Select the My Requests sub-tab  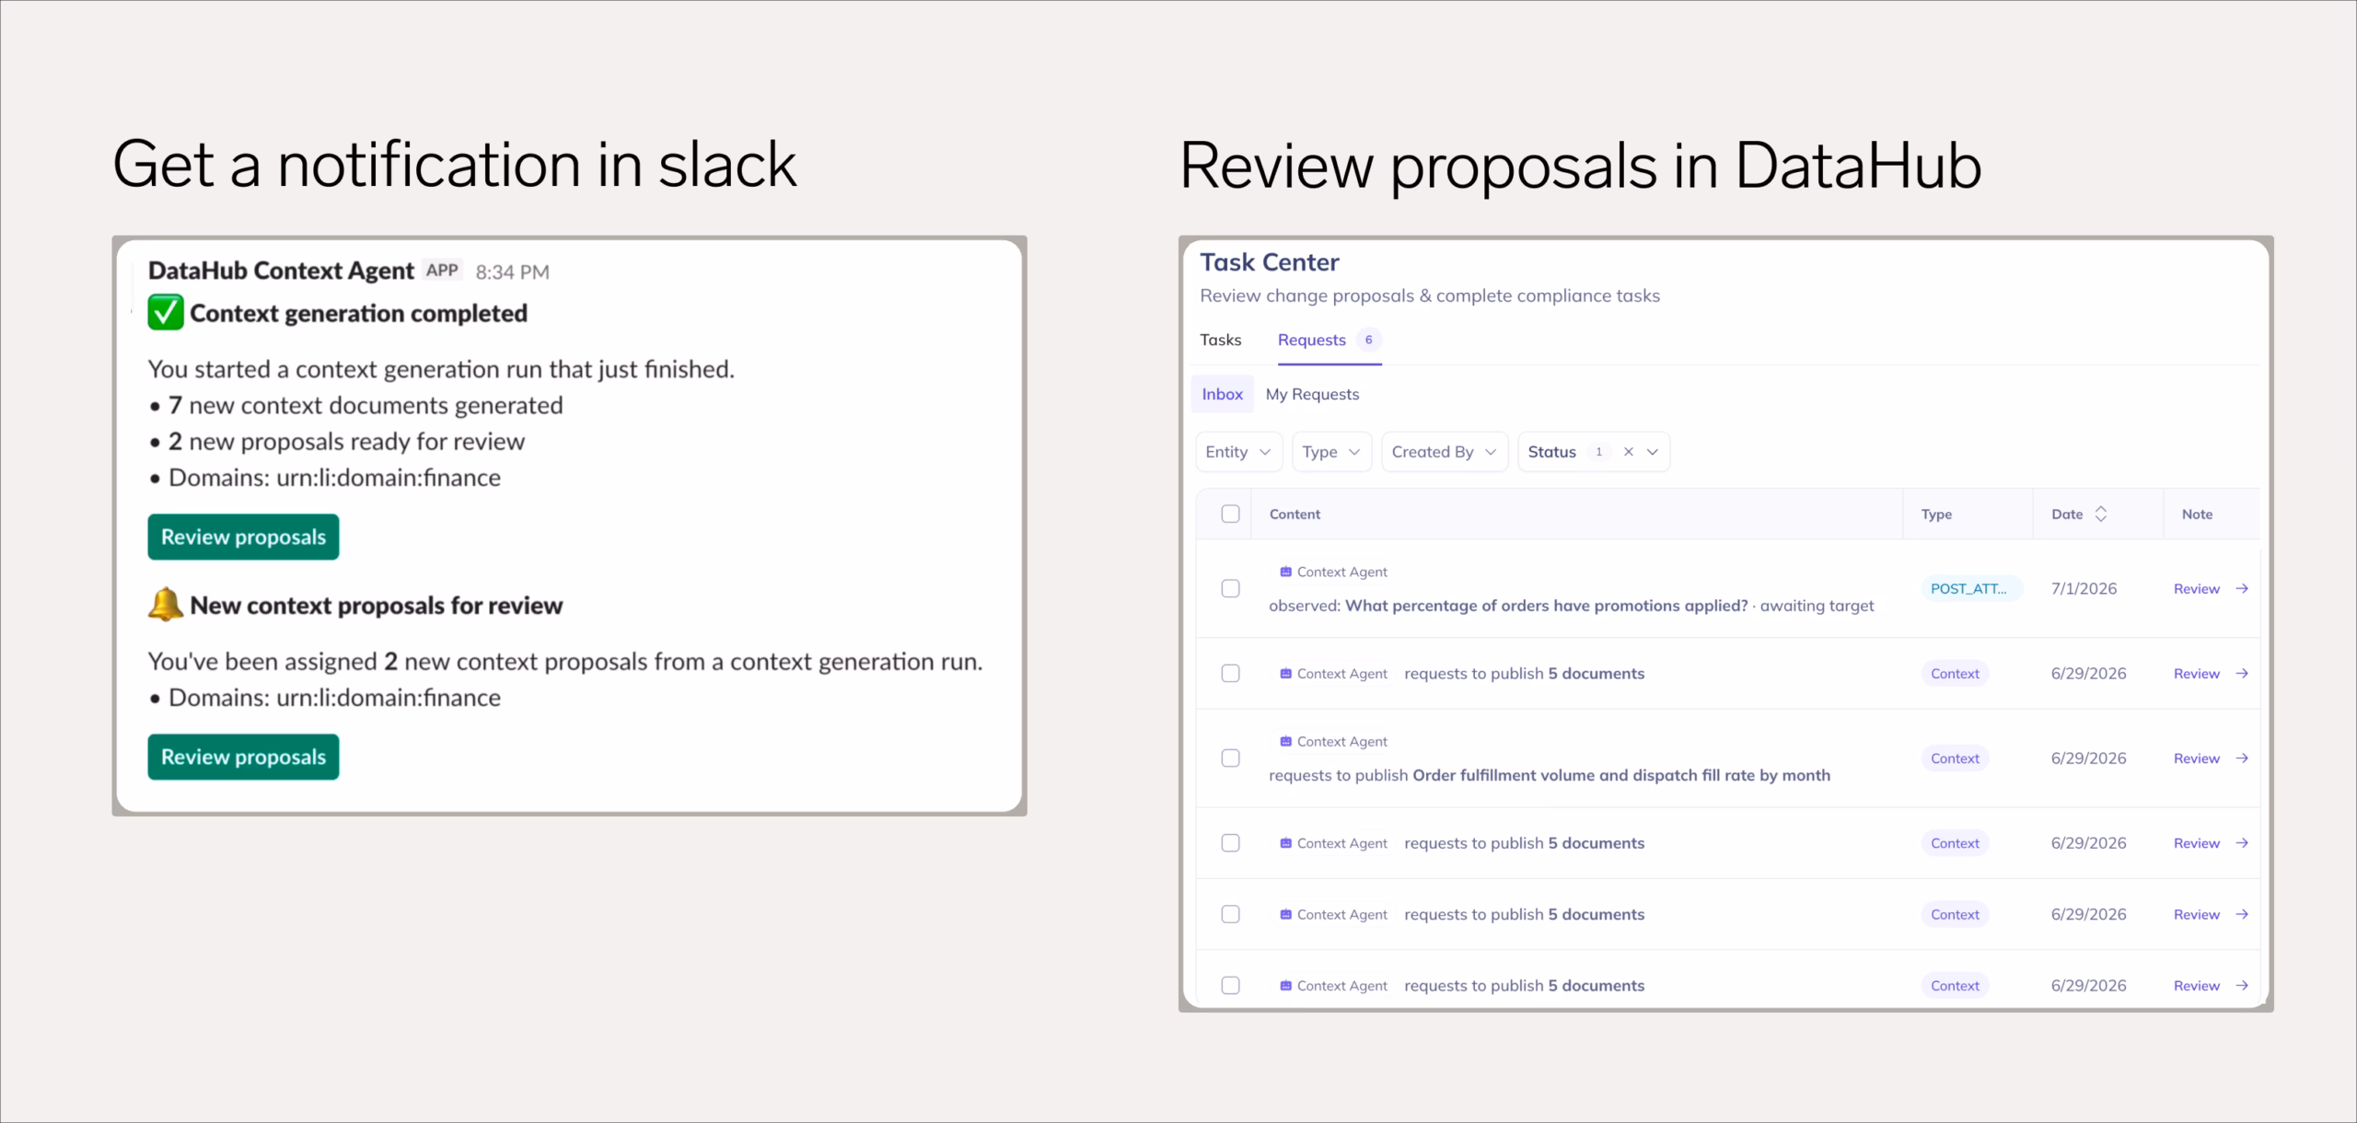point(1312,394)
